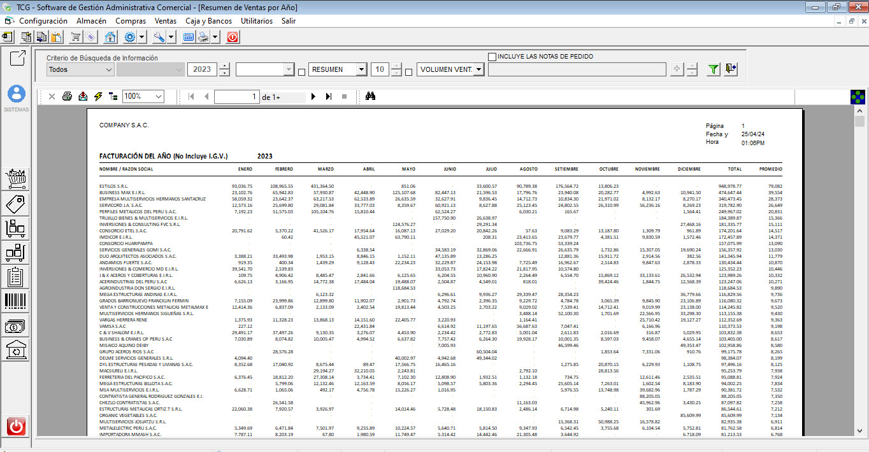Click the lightning bolt refresh icon
Image resolution: width=869 pixels, height=452 pixels.
coord(97,97)
